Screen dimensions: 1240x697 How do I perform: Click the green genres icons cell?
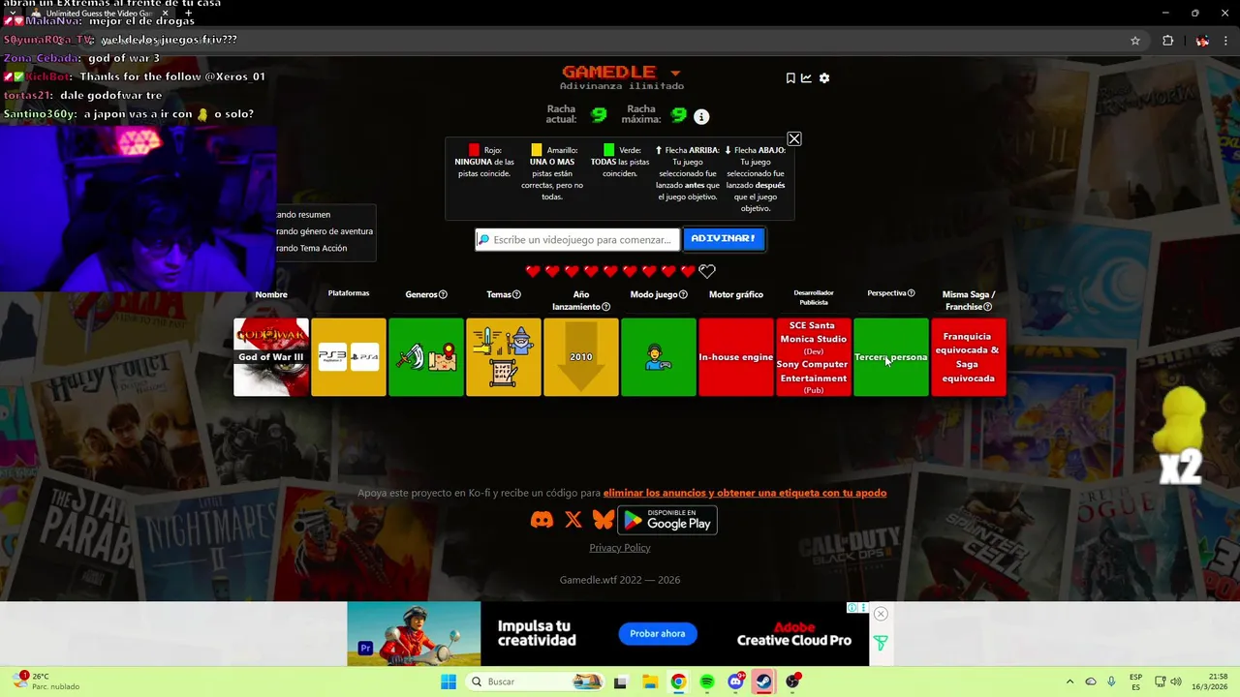pos(426,357)
